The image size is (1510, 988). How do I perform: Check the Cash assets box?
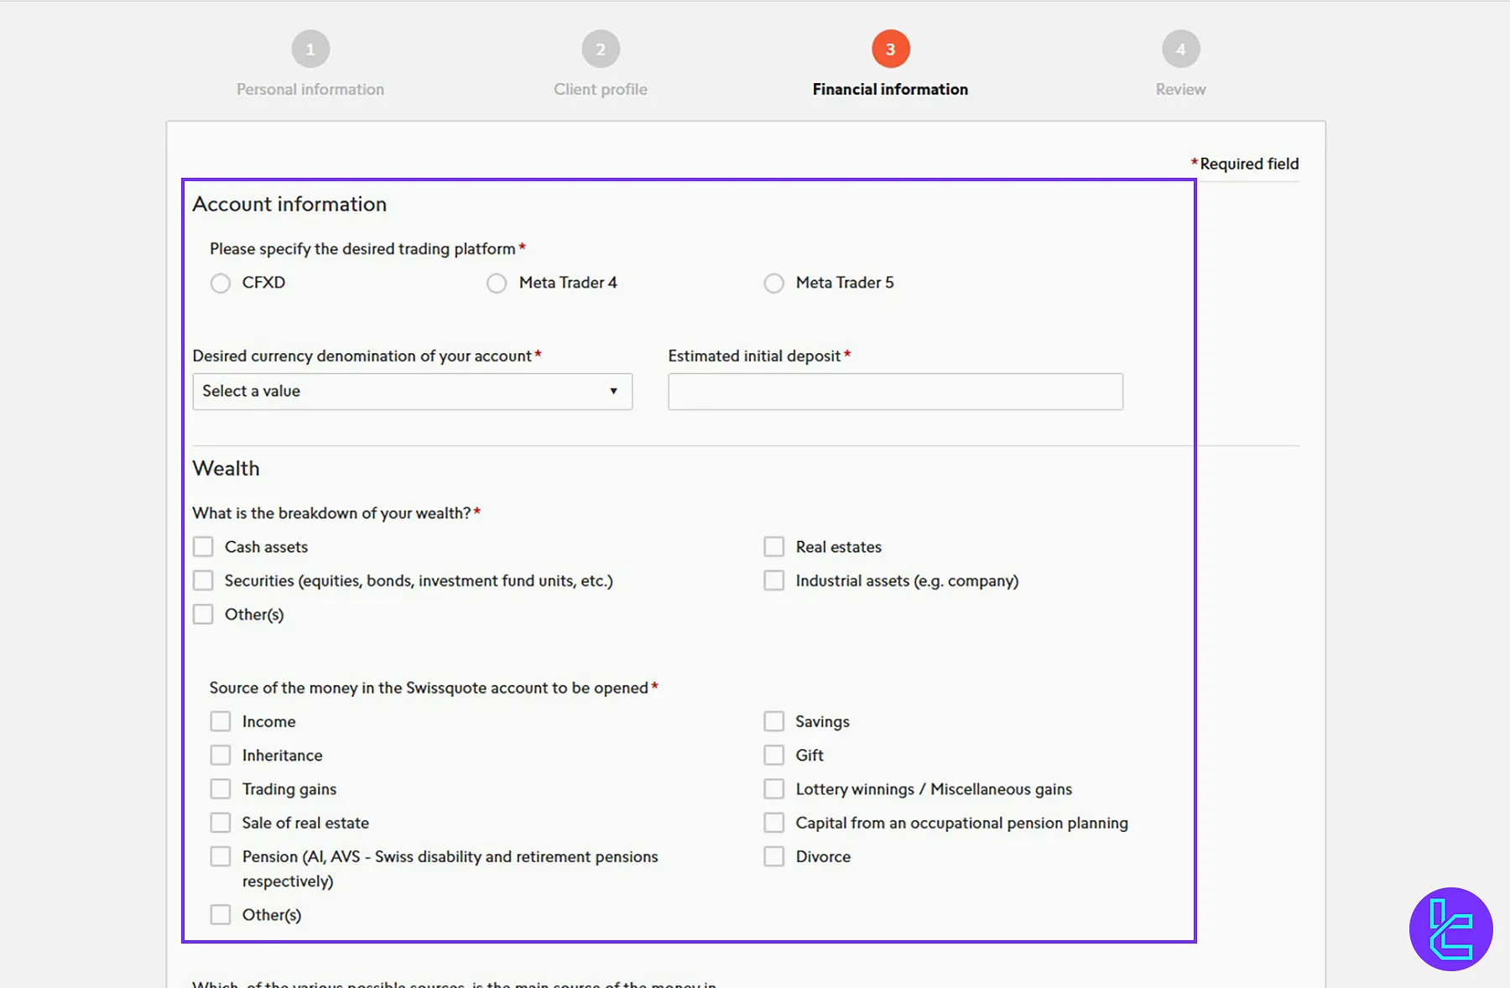203,547
